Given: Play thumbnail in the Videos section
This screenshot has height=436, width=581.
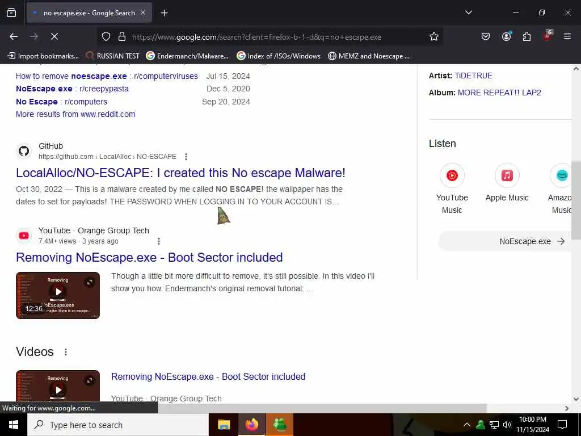Looking at the screenshot, I should [x=58, y=385].
